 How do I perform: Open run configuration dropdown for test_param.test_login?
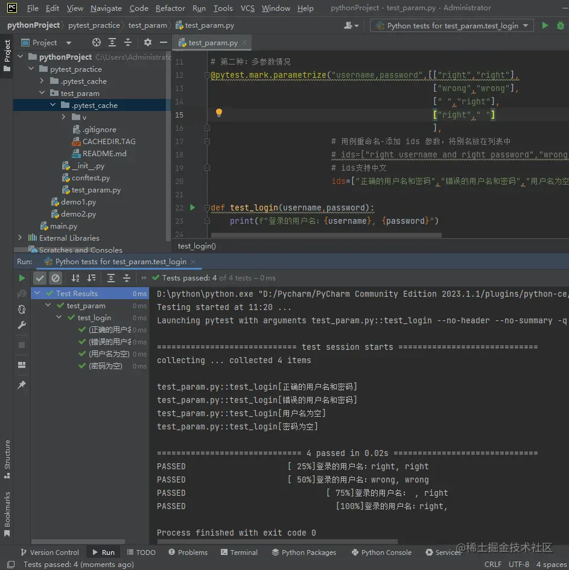click(x=452, y=25)
